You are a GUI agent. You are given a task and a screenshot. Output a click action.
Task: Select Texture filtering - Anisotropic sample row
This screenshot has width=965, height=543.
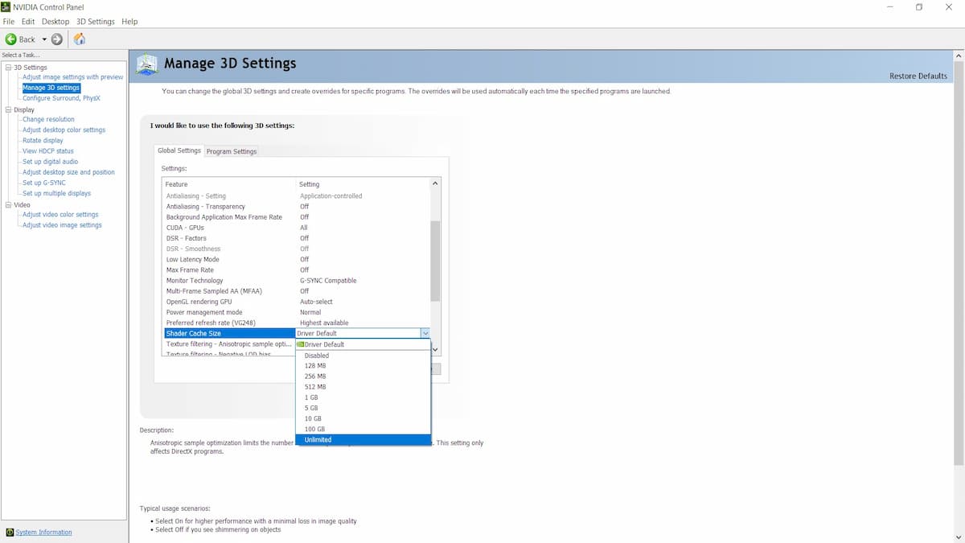229,344
